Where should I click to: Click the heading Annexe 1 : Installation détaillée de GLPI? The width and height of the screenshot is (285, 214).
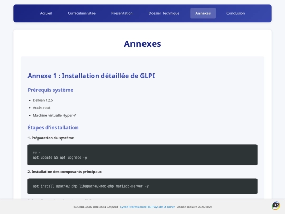tap(91, 76)
